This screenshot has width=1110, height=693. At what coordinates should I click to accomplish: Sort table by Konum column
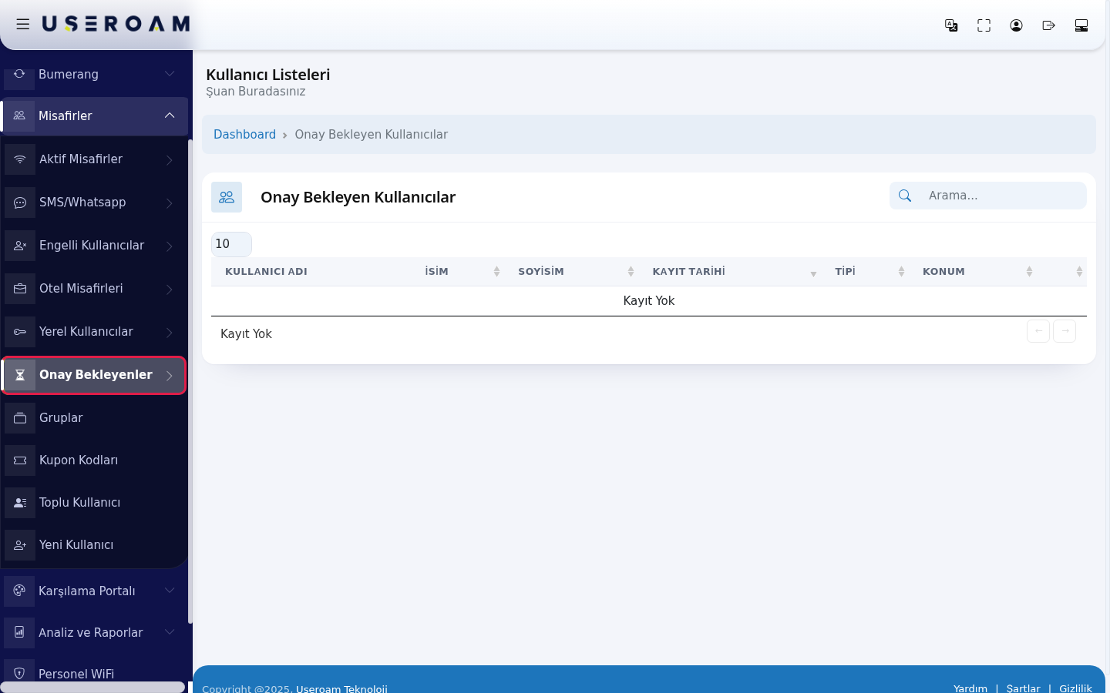(977, 272)
